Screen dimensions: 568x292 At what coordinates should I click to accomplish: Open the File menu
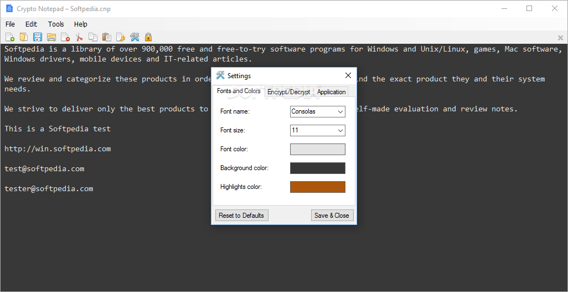pos(10,24)
